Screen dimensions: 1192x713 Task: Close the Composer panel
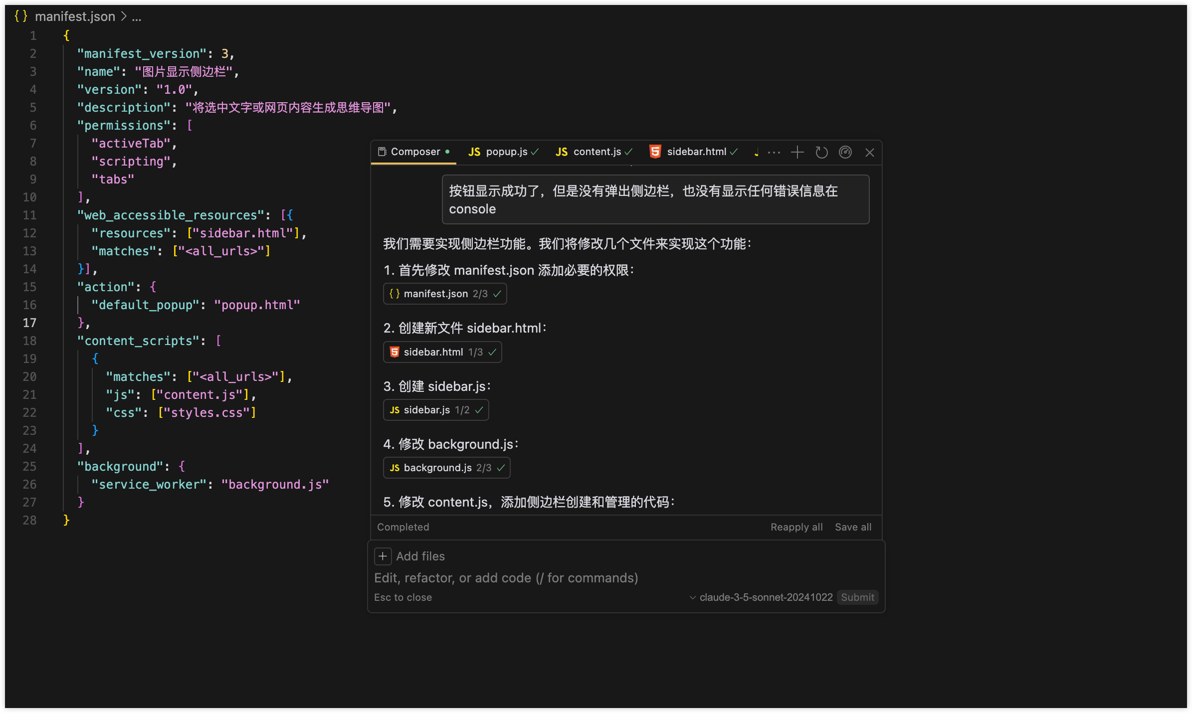click(869, 153)
